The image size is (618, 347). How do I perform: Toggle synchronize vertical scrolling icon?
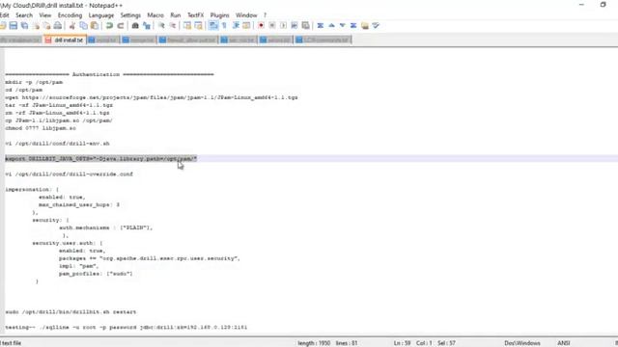tap(187, 26)
